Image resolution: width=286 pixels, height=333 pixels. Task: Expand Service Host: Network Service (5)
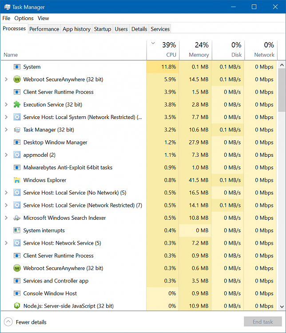point(6,243)
